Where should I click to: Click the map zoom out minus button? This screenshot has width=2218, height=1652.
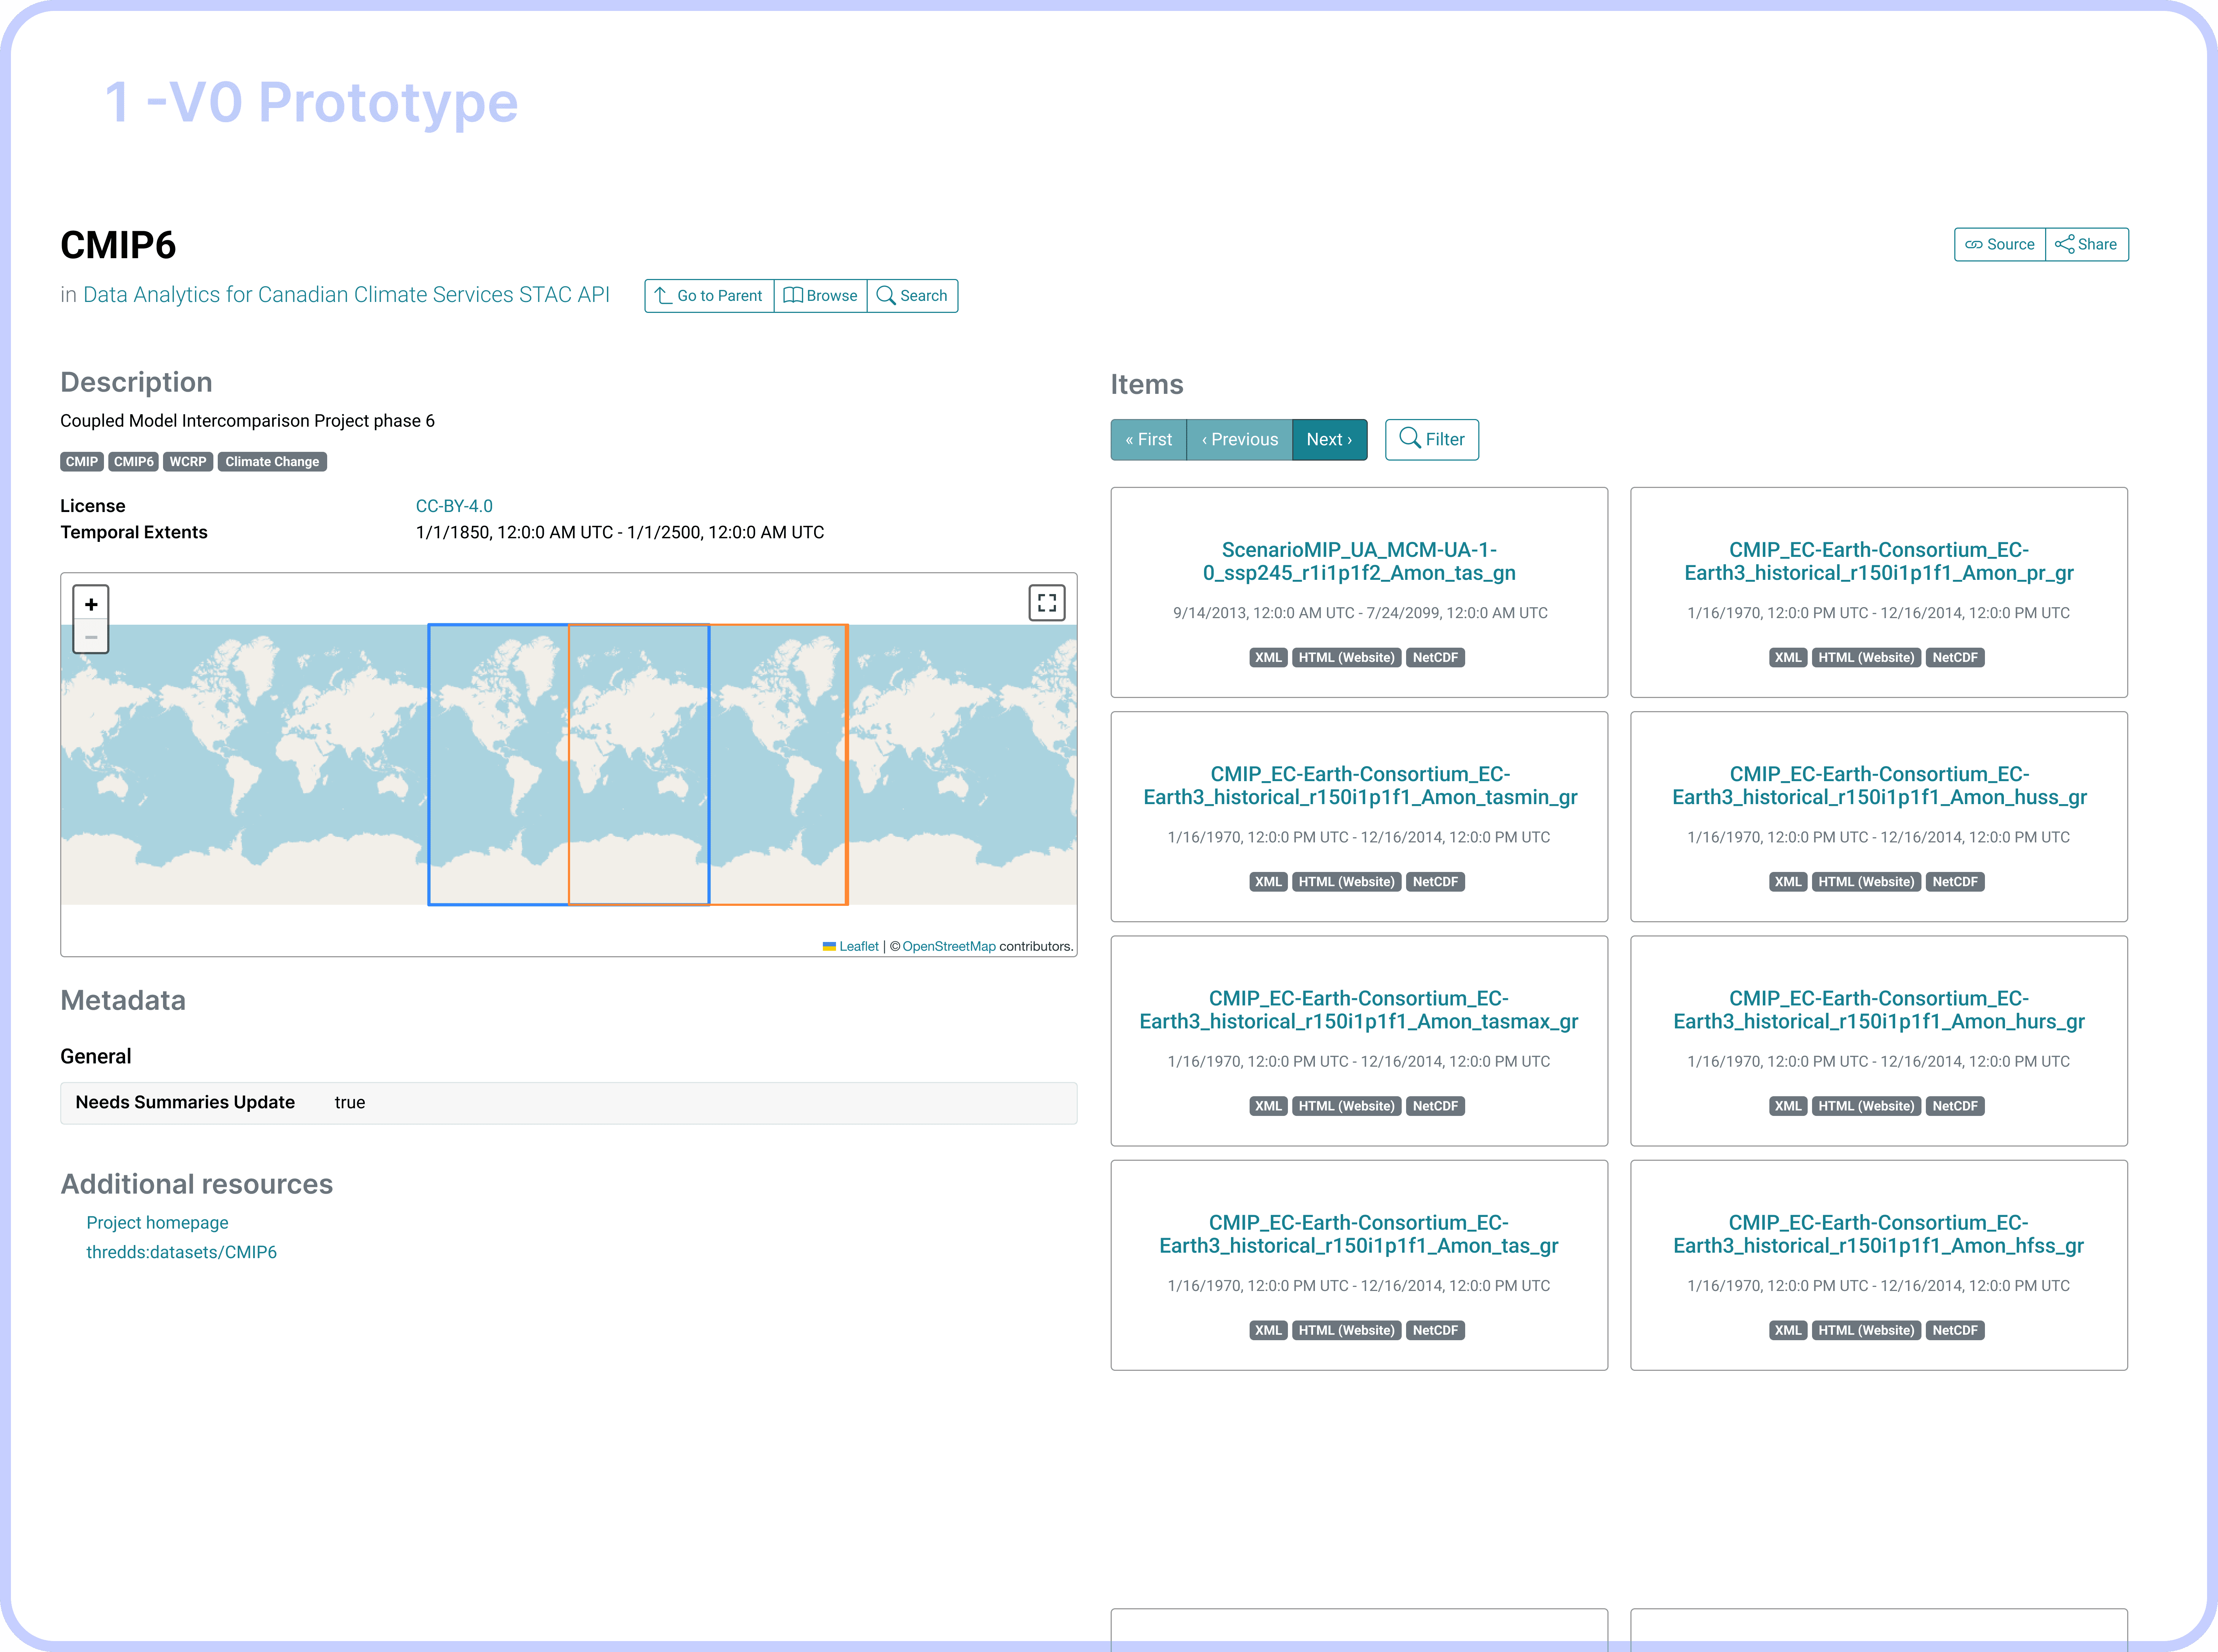tap(91, 637)
